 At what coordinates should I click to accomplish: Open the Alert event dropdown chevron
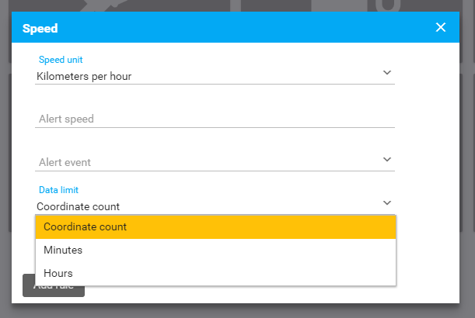(387, 160)
